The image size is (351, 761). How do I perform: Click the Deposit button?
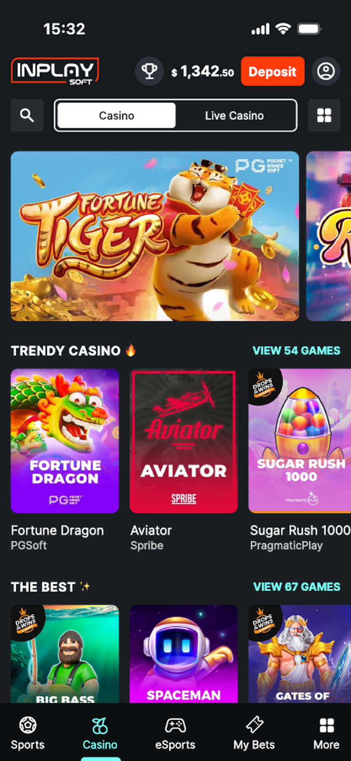(273, 71)
